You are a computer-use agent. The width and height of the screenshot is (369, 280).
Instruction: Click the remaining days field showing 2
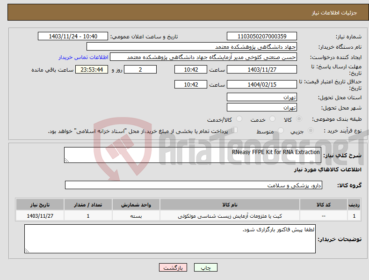click(140, 69)
